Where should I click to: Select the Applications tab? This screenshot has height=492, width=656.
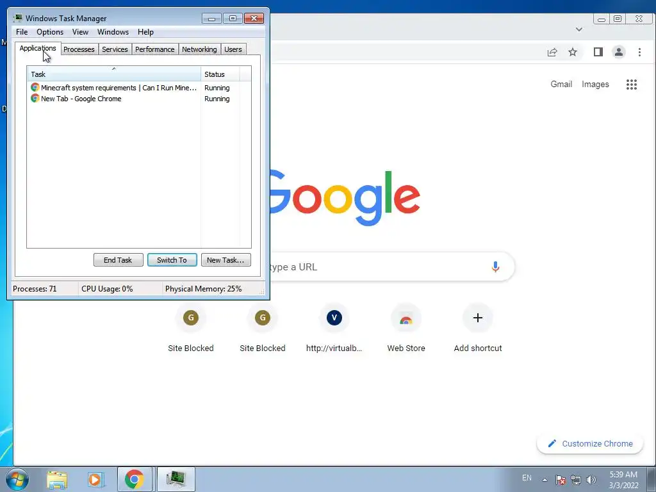38,48
